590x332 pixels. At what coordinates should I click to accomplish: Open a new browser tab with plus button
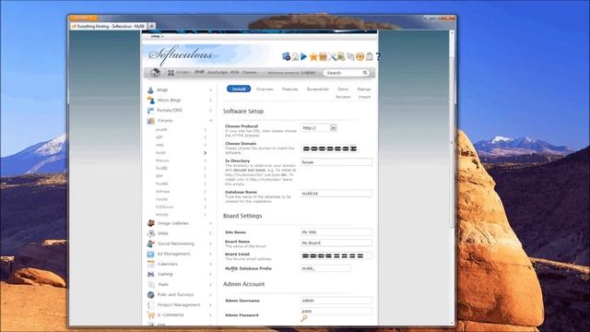(151, 26)
